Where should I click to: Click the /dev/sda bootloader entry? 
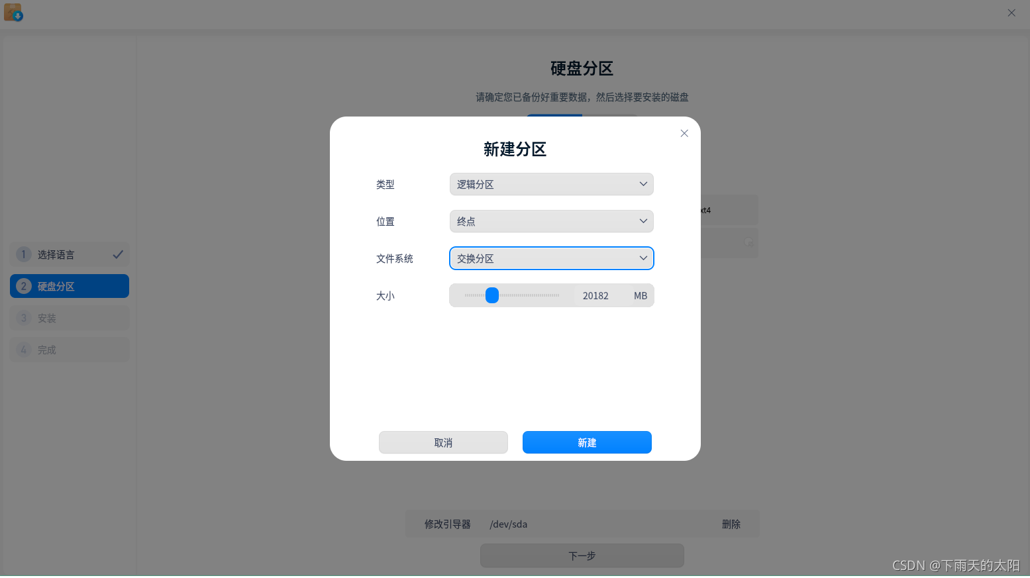point(508,524)
